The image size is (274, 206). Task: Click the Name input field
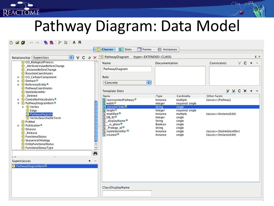click(127, 69)
